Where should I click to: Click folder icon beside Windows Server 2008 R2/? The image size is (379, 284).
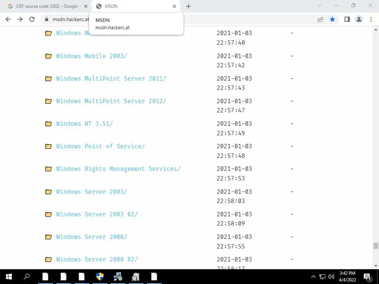[48, 260]
